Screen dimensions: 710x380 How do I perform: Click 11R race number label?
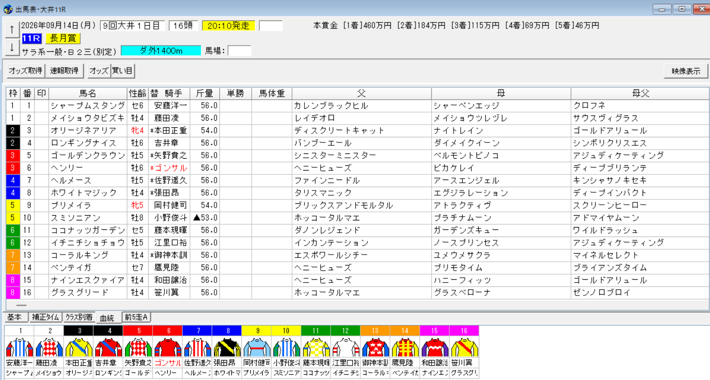[x=32, y=38]
